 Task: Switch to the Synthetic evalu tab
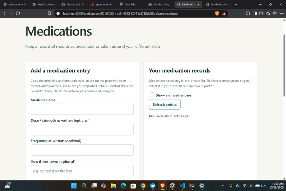[x=218, y=4]
